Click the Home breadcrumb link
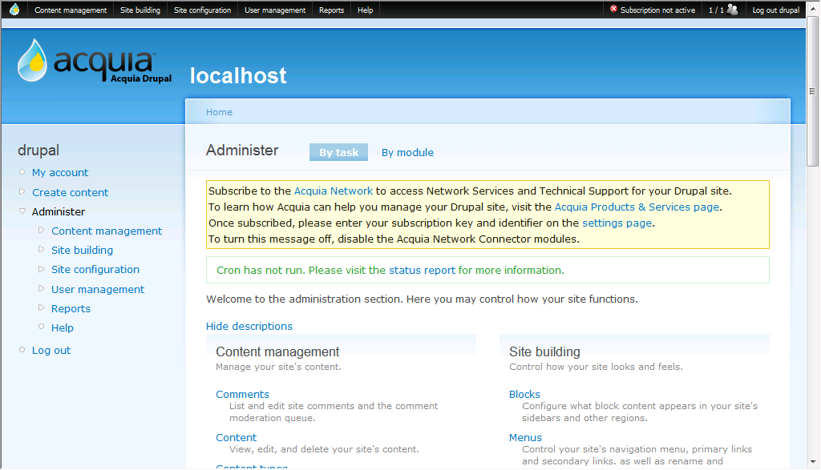The height and width of the screenshot is (470, 821). click(x=219, y=112)
